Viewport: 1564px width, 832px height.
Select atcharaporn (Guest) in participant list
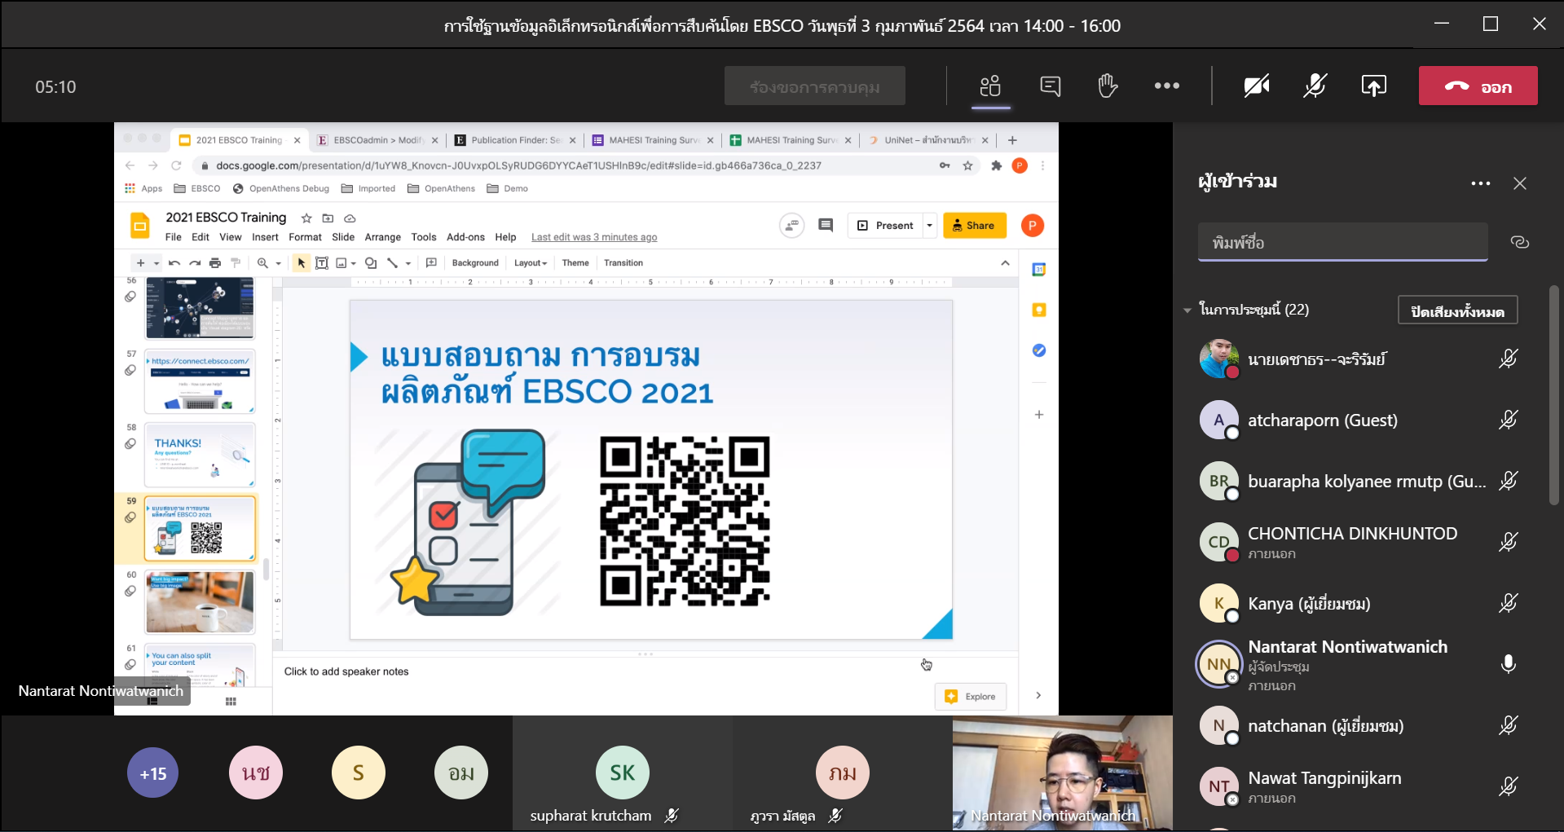tap(1322, 420)
